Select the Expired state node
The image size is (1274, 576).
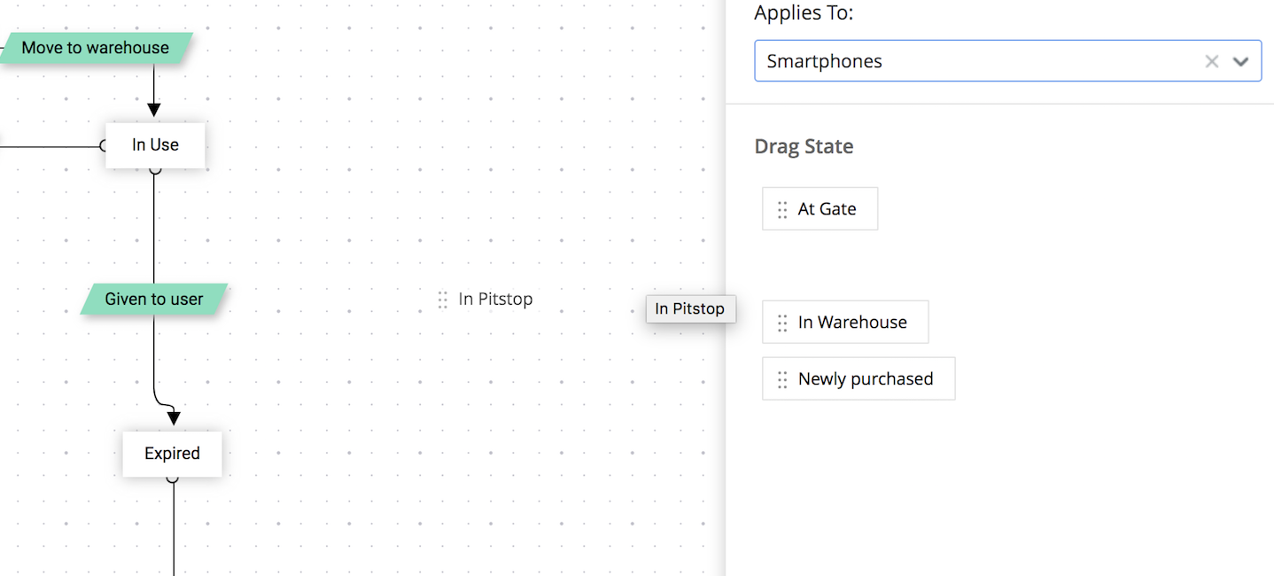coord(172,454)
